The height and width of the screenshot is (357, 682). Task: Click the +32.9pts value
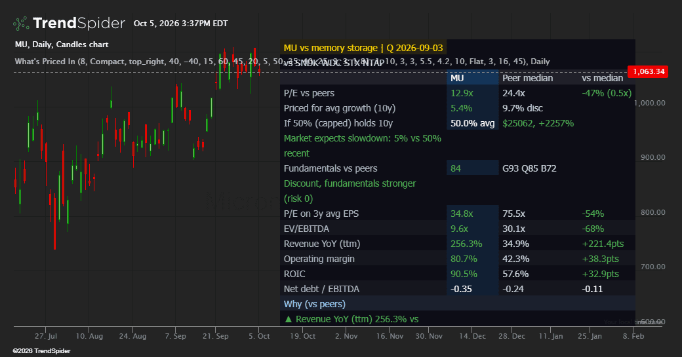[600, 274]
